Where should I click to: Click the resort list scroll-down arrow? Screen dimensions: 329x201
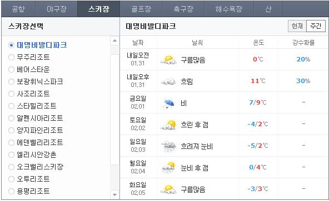click(114, 195)
